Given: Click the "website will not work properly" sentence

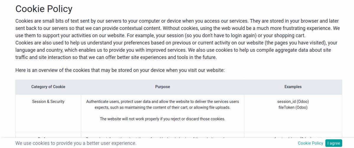Looking at the screenshot, I should [x=163, y=119].
